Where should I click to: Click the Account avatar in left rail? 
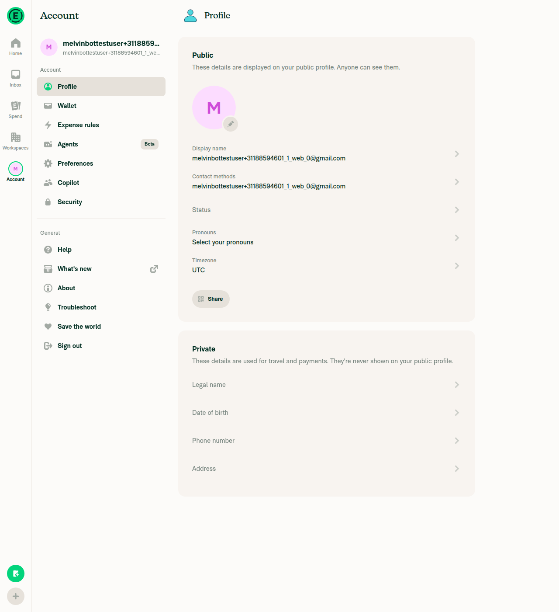click(16, 169)
